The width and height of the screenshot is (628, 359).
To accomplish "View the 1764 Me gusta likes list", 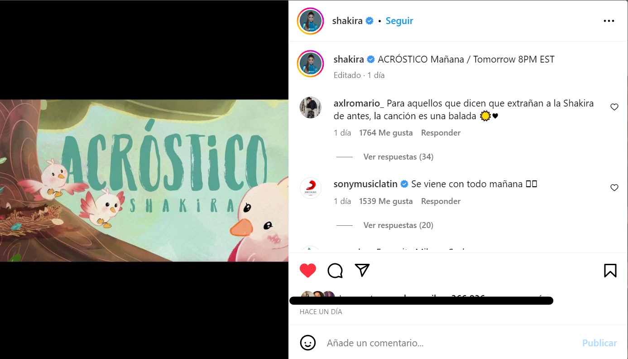I will point(386,133).
